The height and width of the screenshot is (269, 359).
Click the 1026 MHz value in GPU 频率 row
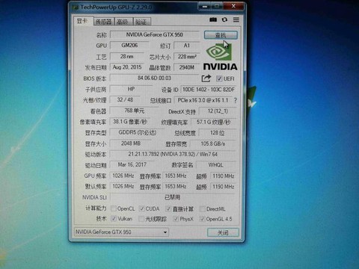coord(123,176)
